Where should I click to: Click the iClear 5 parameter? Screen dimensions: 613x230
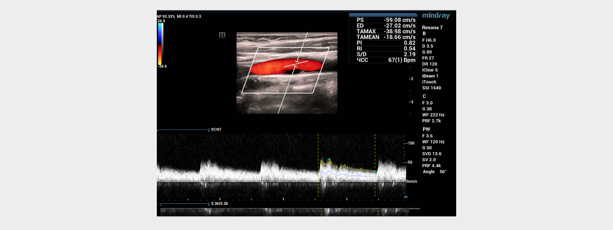pyautogui.click(x=430, y=70)
